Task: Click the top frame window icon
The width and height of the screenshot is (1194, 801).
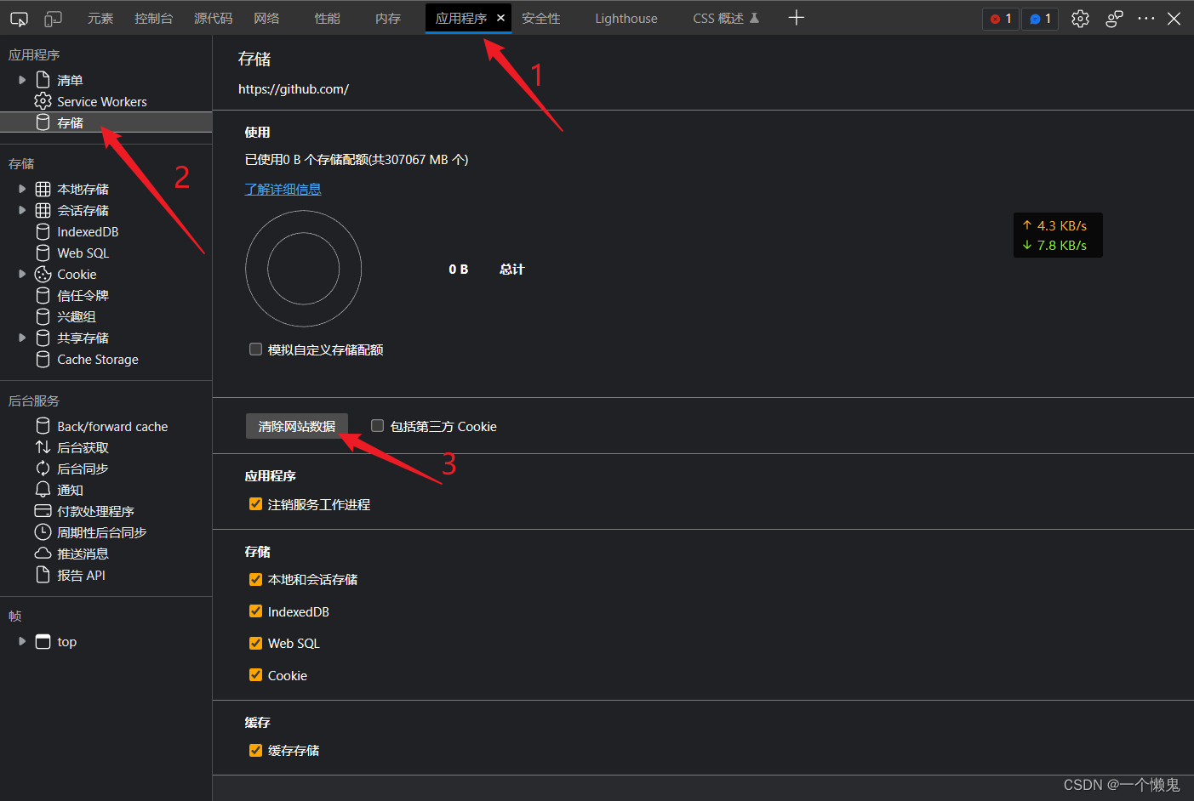Action: (43, 641)
